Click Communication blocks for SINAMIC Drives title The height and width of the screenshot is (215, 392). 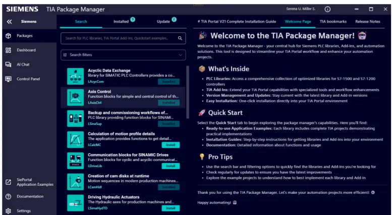point(128,155)
